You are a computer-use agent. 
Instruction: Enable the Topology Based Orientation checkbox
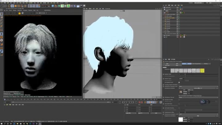pos(179,85)
